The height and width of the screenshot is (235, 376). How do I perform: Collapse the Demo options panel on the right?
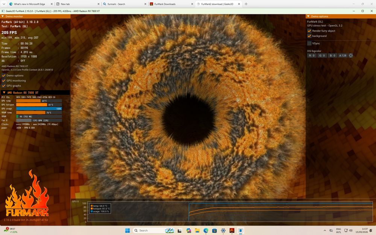click(308, 16)
